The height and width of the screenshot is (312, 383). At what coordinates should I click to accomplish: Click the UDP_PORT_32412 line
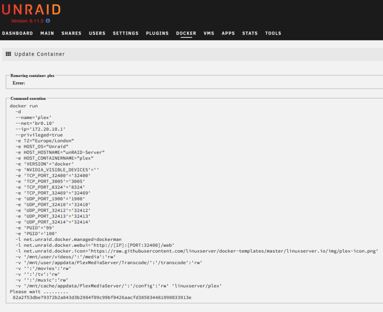(53, 210)
